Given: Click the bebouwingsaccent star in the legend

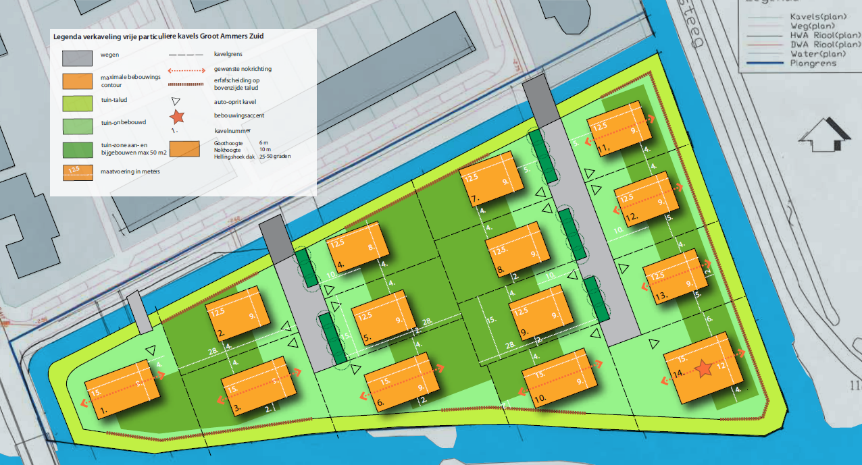Looking at the screenshot, I should (x=178, y=116).
